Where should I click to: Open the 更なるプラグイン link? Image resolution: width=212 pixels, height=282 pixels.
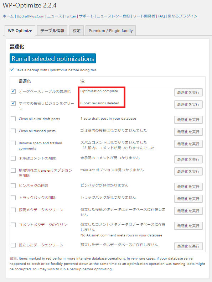182,16
